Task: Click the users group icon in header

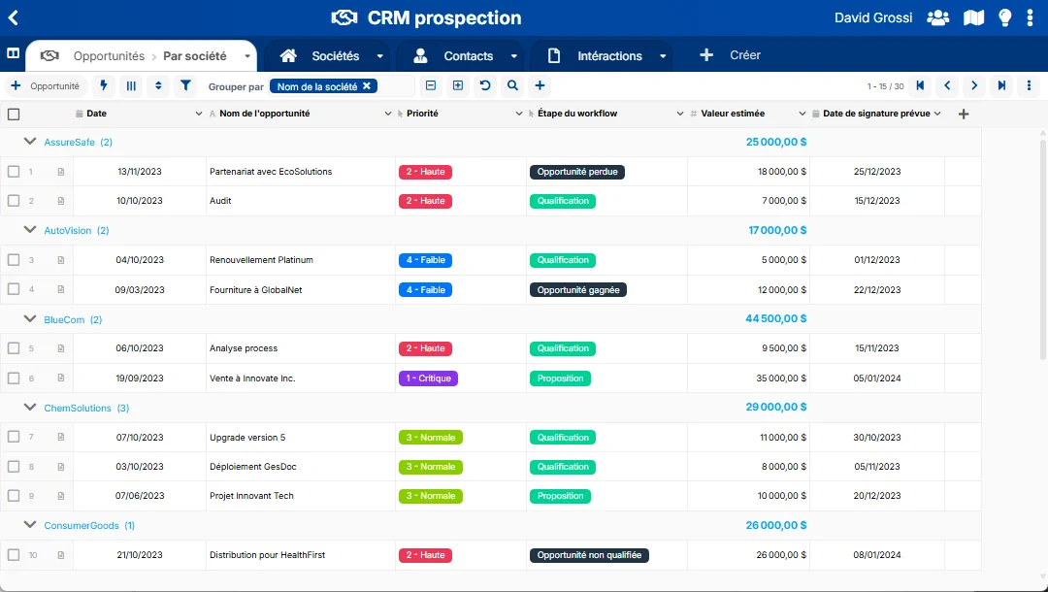Action: point(937,18)
